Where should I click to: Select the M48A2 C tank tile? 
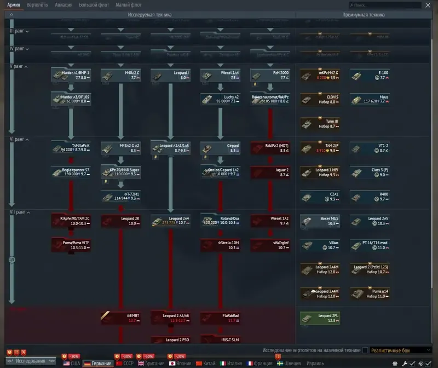[x=120, y=75]
